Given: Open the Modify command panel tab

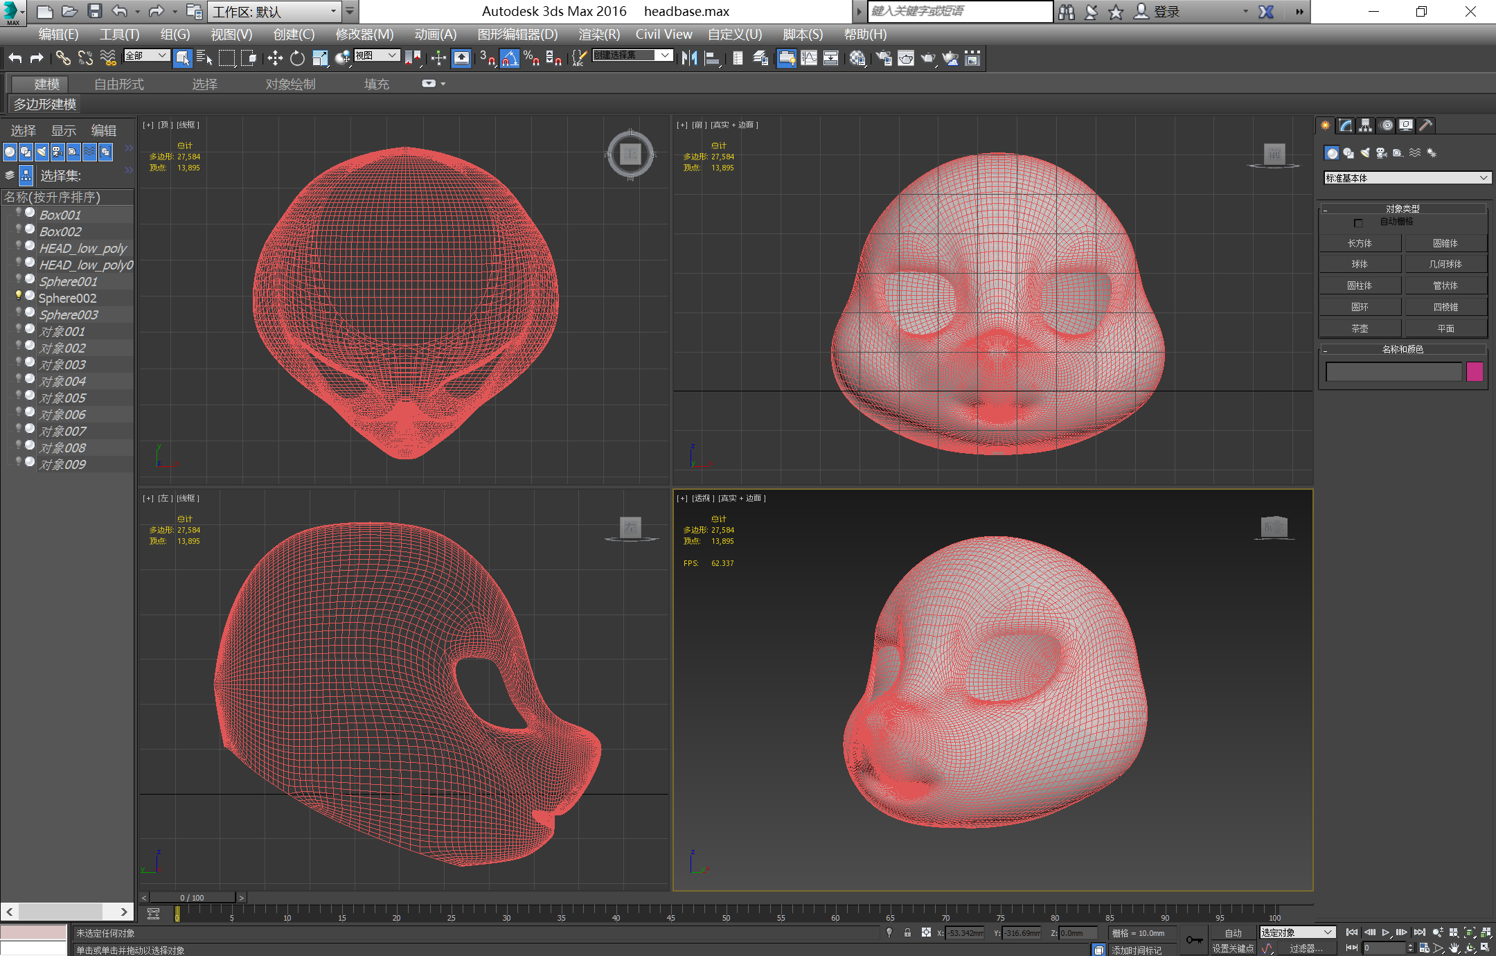Looking at the screenshot, I should point(1345,125).
